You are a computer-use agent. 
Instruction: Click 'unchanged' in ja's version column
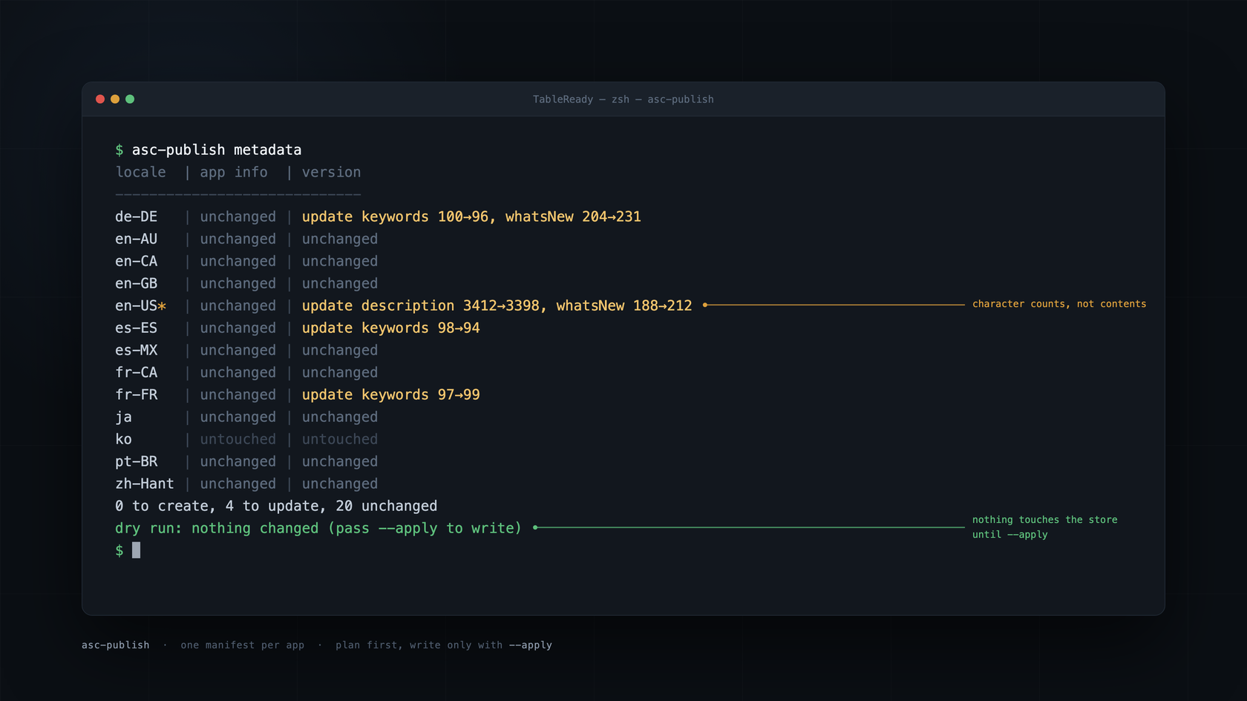339,417
